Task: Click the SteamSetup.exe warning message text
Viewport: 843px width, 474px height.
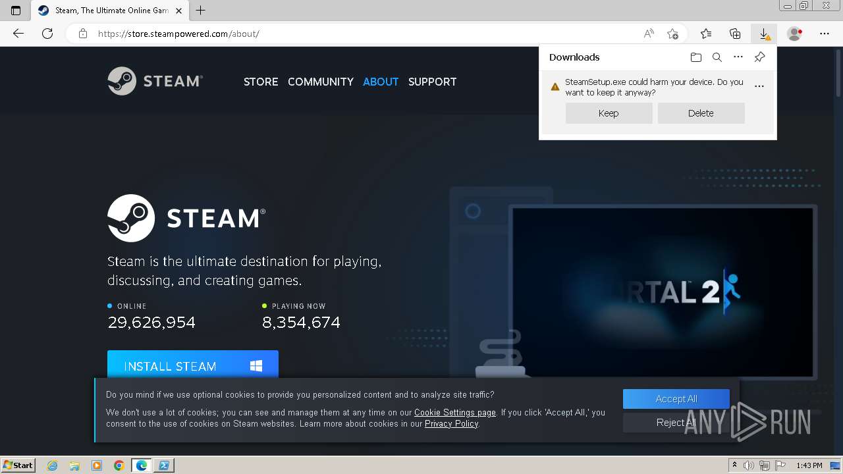Action: [x=654, y=87]
